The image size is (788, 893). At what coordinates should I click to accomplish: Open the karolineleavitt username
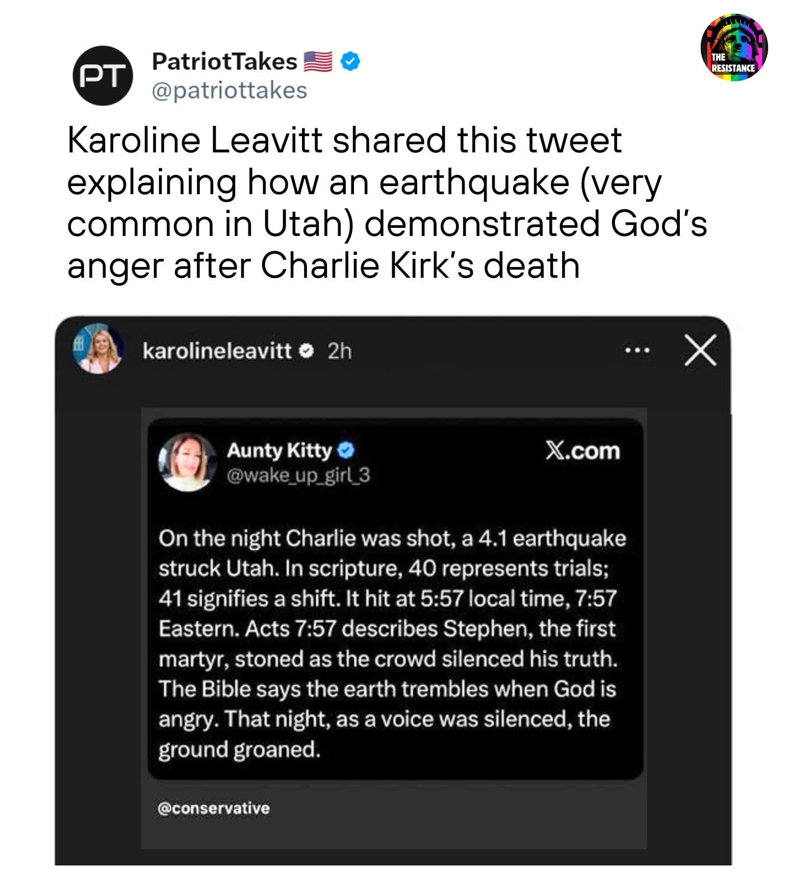click(x=217, y=351)
